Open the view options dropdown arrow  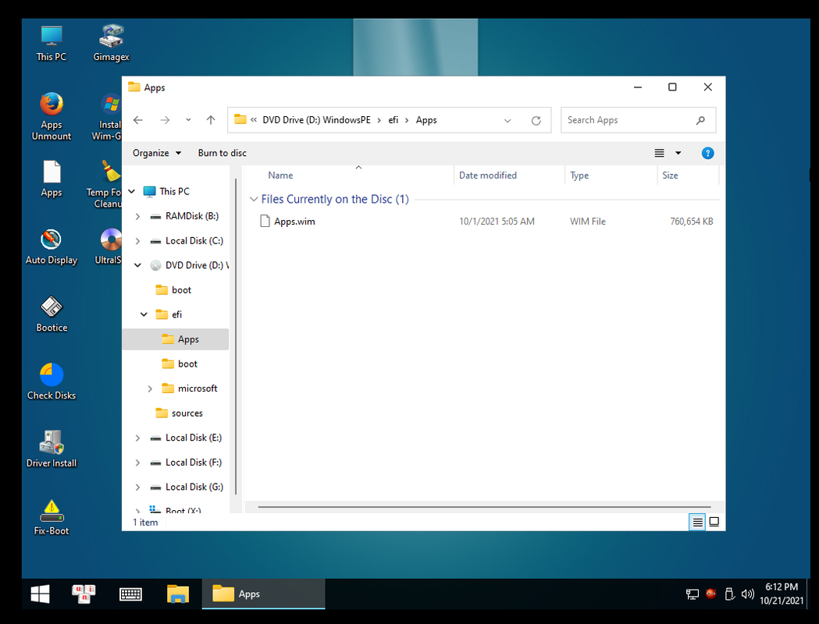pos(678,153)
